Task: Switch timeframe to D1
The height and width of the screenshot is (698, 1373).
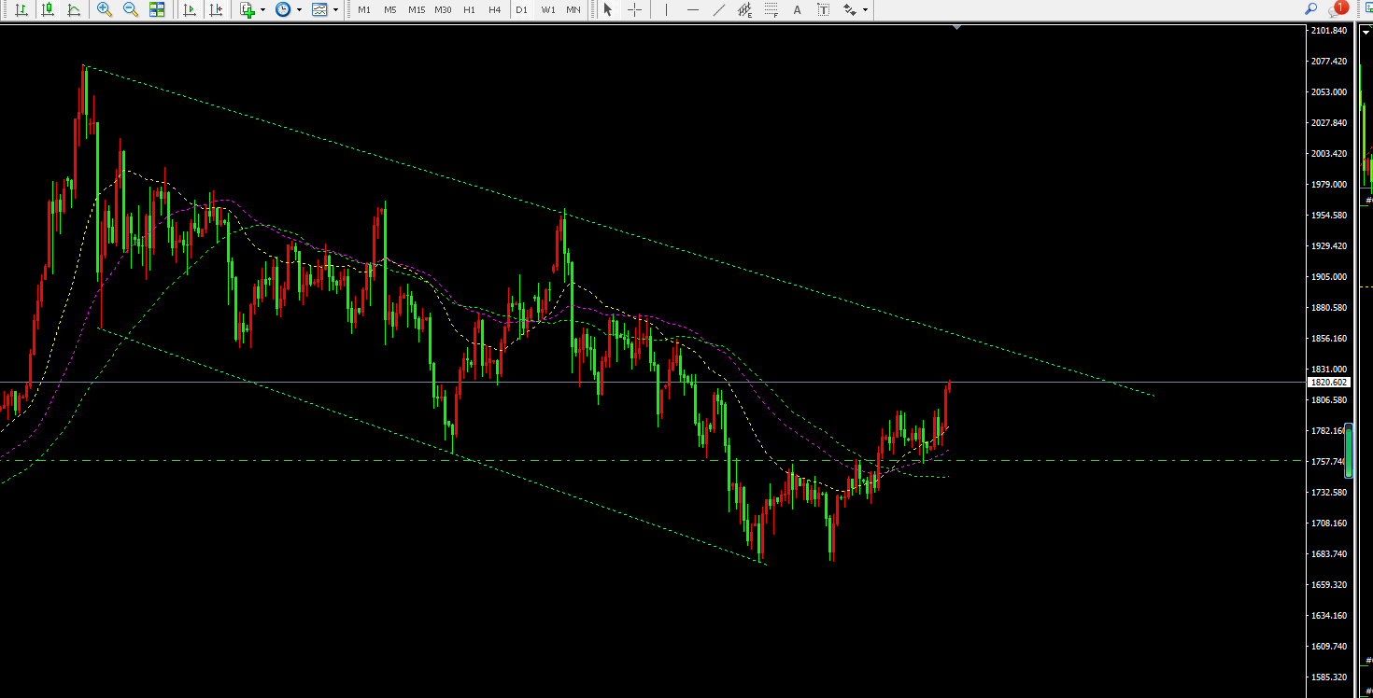Action: click(521, 9)
